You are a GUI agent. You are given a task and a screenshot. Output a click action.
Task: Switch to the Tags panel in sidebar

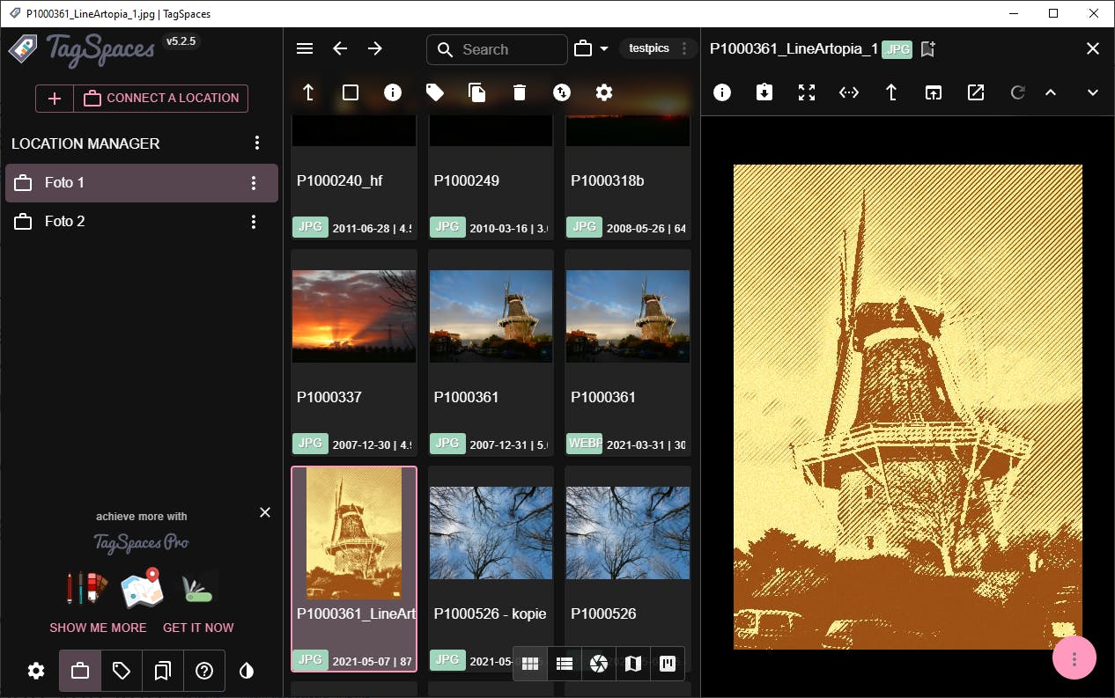pyautogui.click(x=121, y=671)
